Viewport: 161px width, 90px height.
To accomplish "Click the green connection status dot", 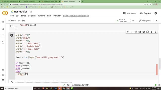I will [x=156, y=85].
